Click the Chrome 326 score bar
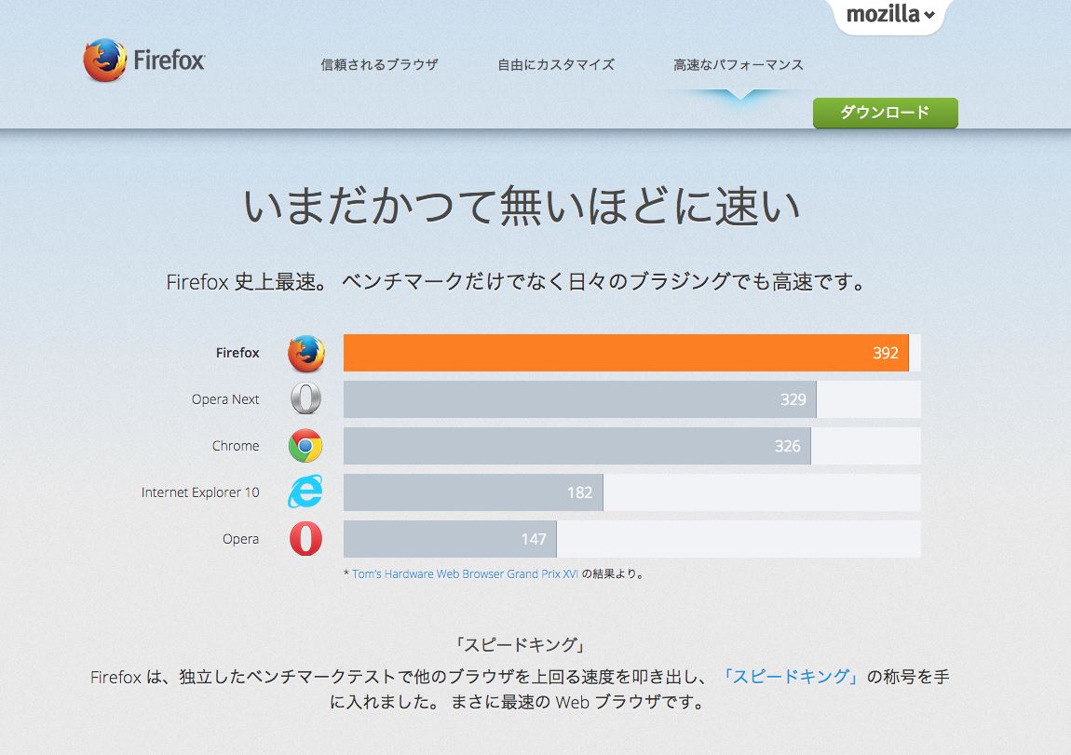1071x755 pixels. (576, 446)
